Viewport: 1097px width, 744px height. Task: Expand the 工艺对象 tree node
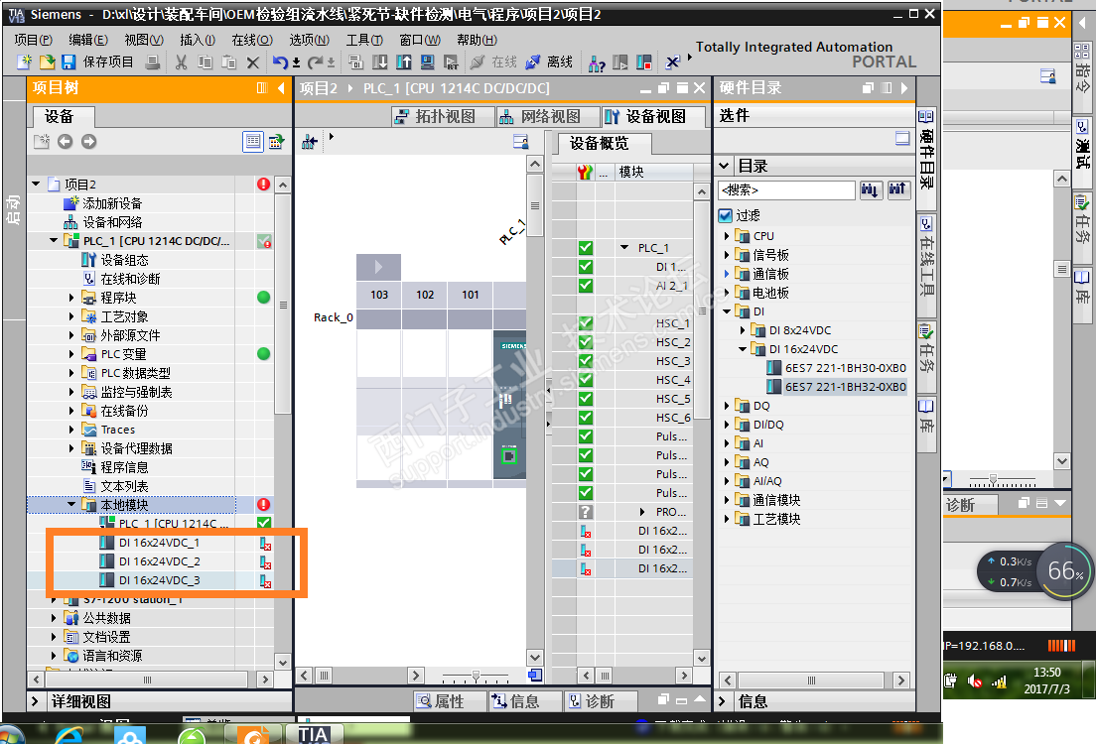(71, 316)
